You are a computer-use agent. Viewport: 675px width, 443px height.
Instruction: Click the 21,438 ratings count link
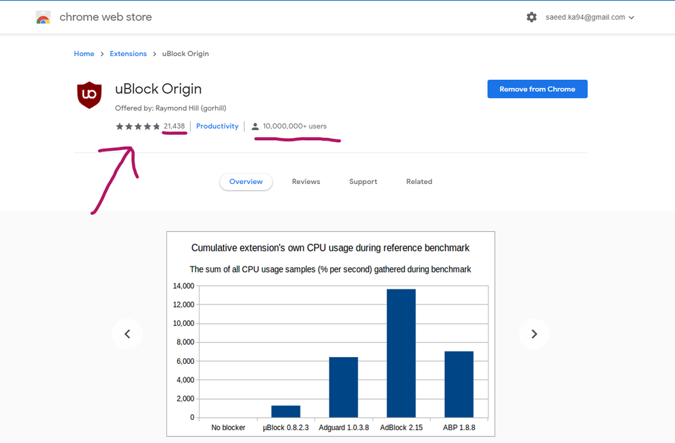click(174, 126)
